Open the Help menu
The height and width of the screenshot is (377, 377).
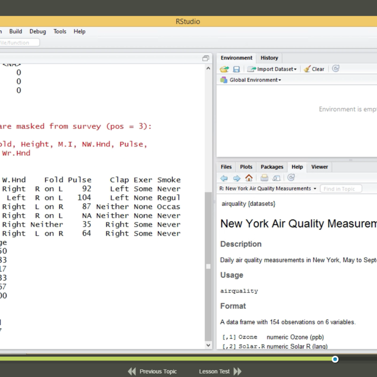point(80,32)
